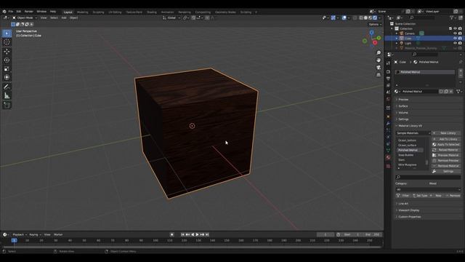This screenshot has height=262, width=465.
Task: Toggle snapping magnet icon in header
Action: (193, 17)
